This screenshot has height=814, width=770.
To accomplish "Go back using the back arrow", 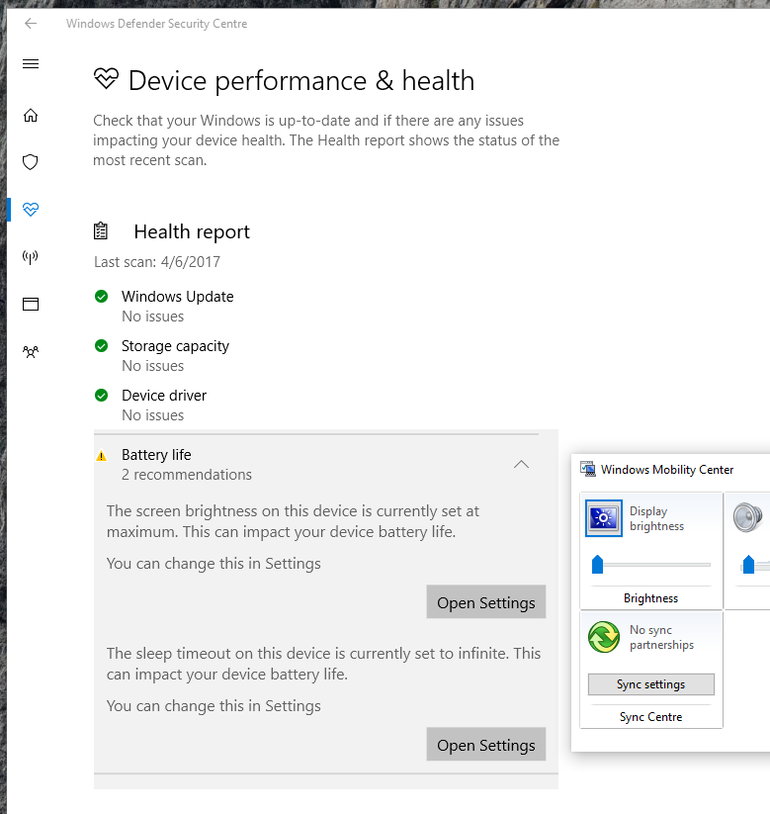I will 31,24.
